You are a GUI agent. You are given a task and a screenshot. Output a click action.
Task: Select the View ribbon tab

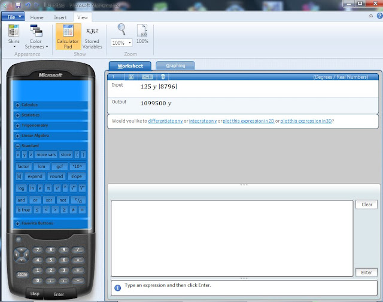tap(83, 17)
